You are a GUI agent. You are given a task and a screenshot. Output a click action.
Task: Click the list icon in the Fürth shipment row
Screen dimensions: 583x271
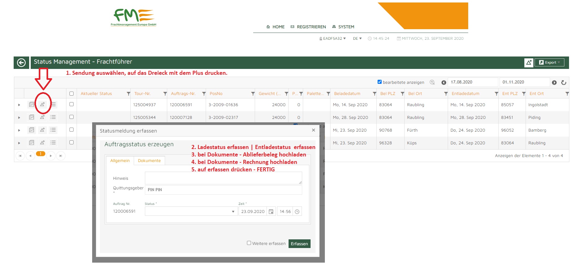tap(53, 130)
